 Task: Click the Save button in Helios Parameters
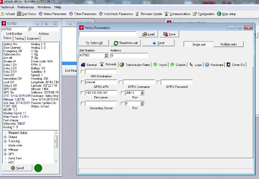click(x=169, y=34)
